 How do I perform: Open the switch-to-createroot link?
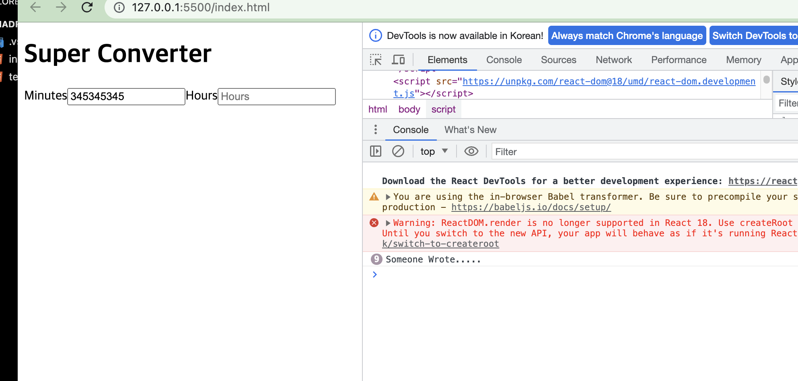pyautogui.click(x=440, y=244)
